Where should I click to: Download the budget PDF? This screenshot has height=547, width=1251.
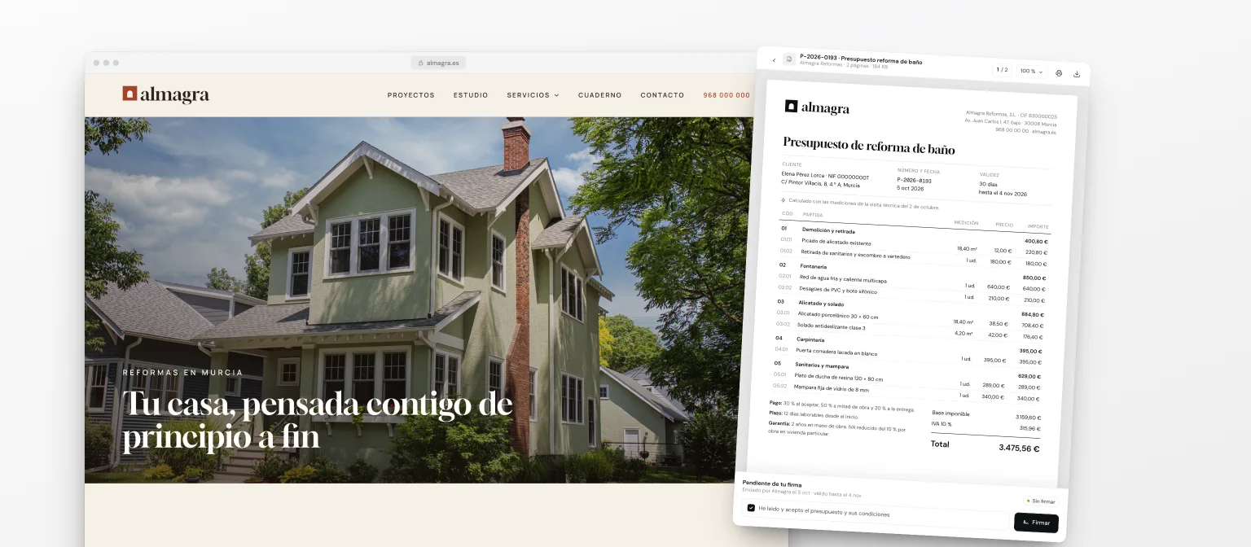pos(1077,73)
